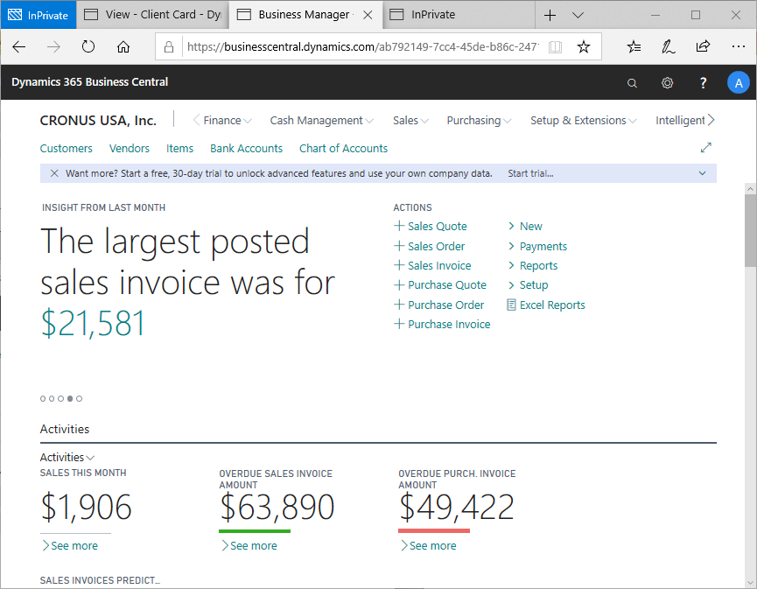Click the $21,581 insight amount
Screen dimensions: 757x589
(x=93, y=323)
